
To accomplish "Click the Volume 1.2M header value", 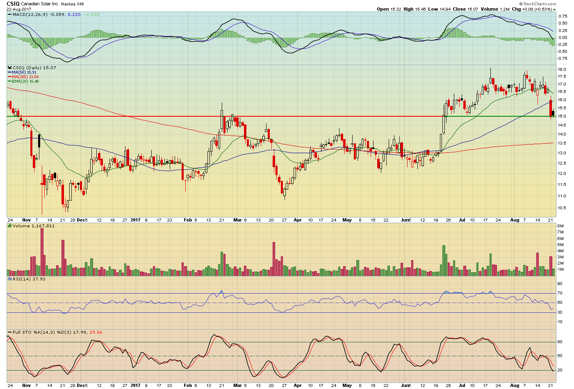I will click(x=495, y=9).
